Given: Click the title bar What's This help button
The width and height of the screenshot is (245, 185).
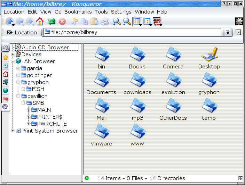Looking at the screenshot, I should pyautogui.click(x=224, y=4).
